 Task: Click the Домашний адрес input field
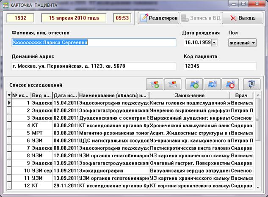coord(94,66)
